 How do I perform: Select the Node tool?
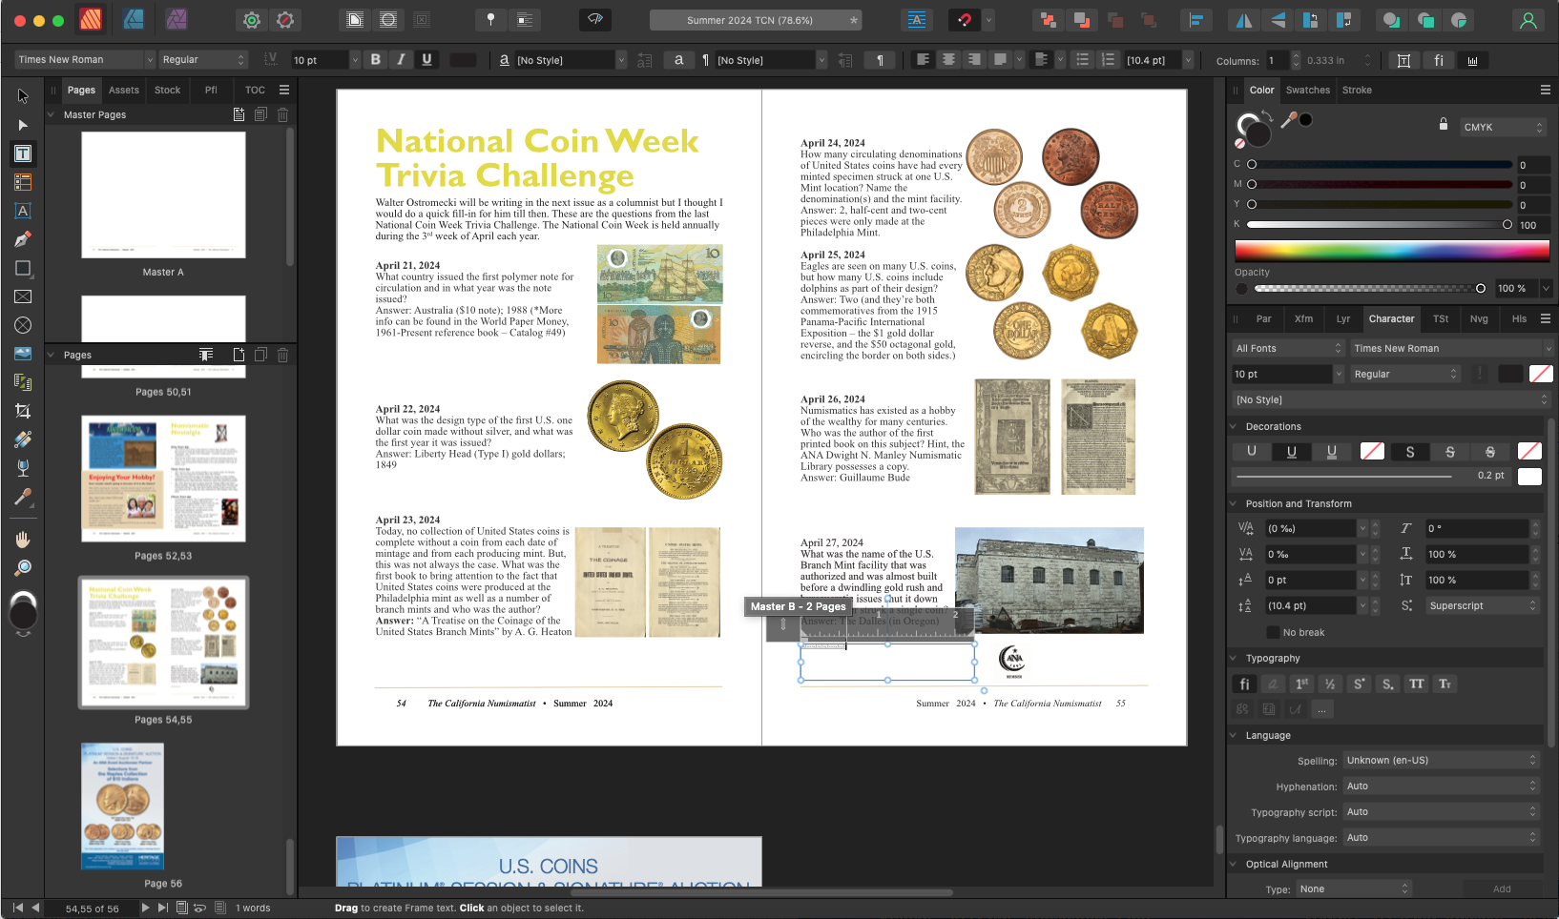tap(23, 125)
